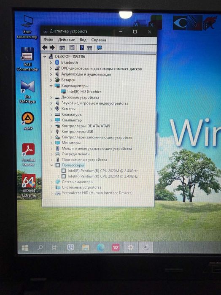Open The KMPlayer desktop shortcut

point(28,92)
